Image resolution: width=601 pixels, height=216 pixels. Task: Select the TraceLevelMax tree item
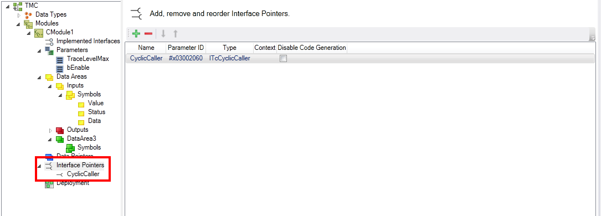click(88, 59)
